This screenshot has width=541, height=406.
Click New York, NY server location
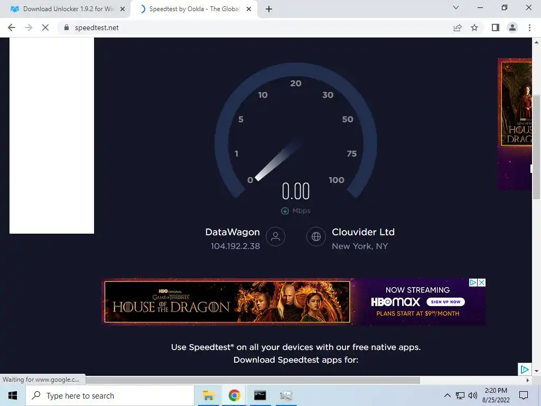[x=360, y=246]
